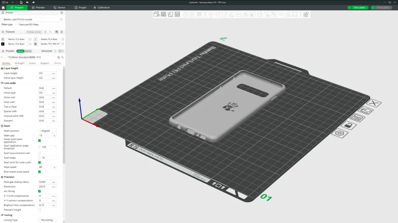This screenshot has width=398, height=223.
Task: Open the Slice plate dropdown arrow
Action: tap(349, 8)
